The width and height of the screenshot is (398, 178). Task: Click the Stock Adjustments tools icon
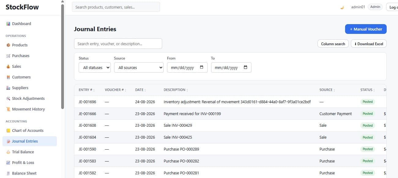click(x=8, y=99)
